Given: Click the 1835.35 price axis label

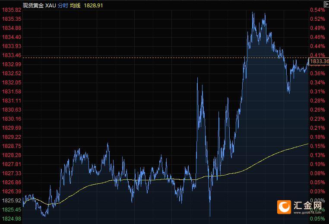Looking at the screenshot, I should [x=12, y=19].
